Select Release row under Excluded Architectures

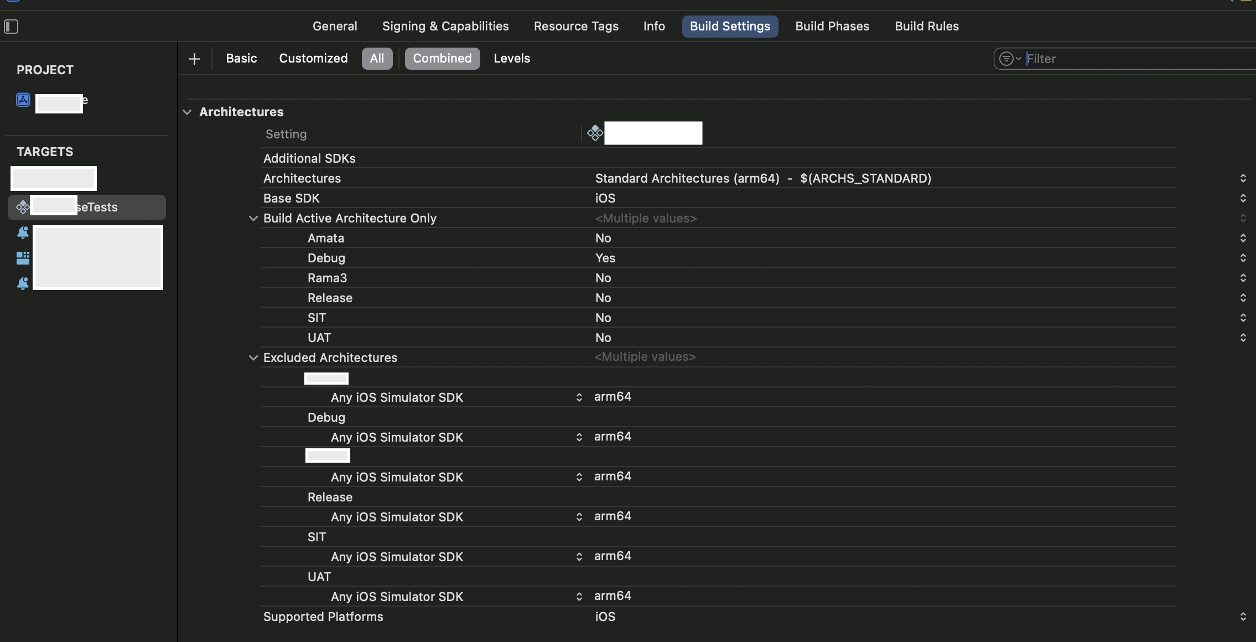coord(719,497)
